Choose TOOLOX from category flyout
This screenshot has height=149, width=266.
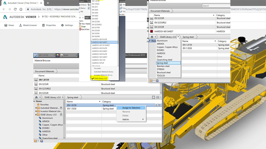click(161, 76)
